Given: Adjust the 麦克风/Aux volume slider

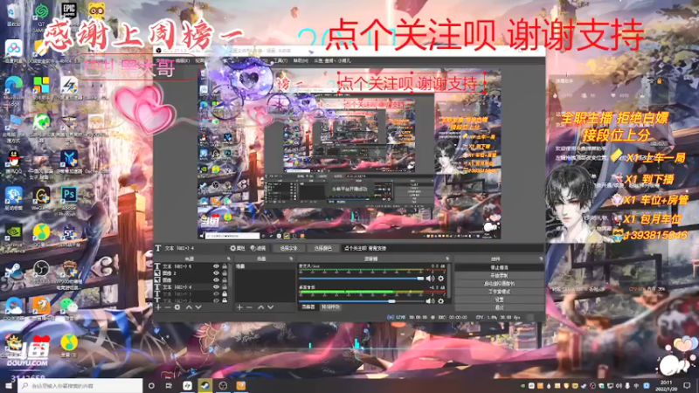Looking at the screenshot, I should [x=362, y=279].
